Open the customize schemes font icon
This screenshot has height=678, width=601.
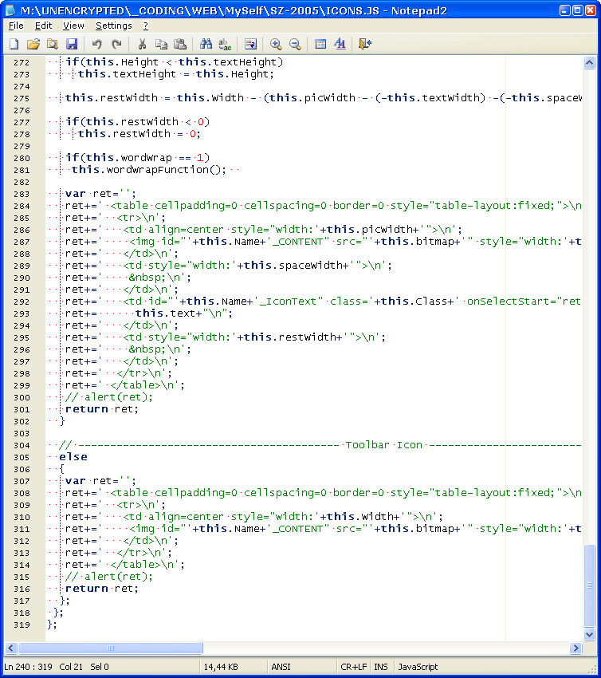click(x=340, y=44)
